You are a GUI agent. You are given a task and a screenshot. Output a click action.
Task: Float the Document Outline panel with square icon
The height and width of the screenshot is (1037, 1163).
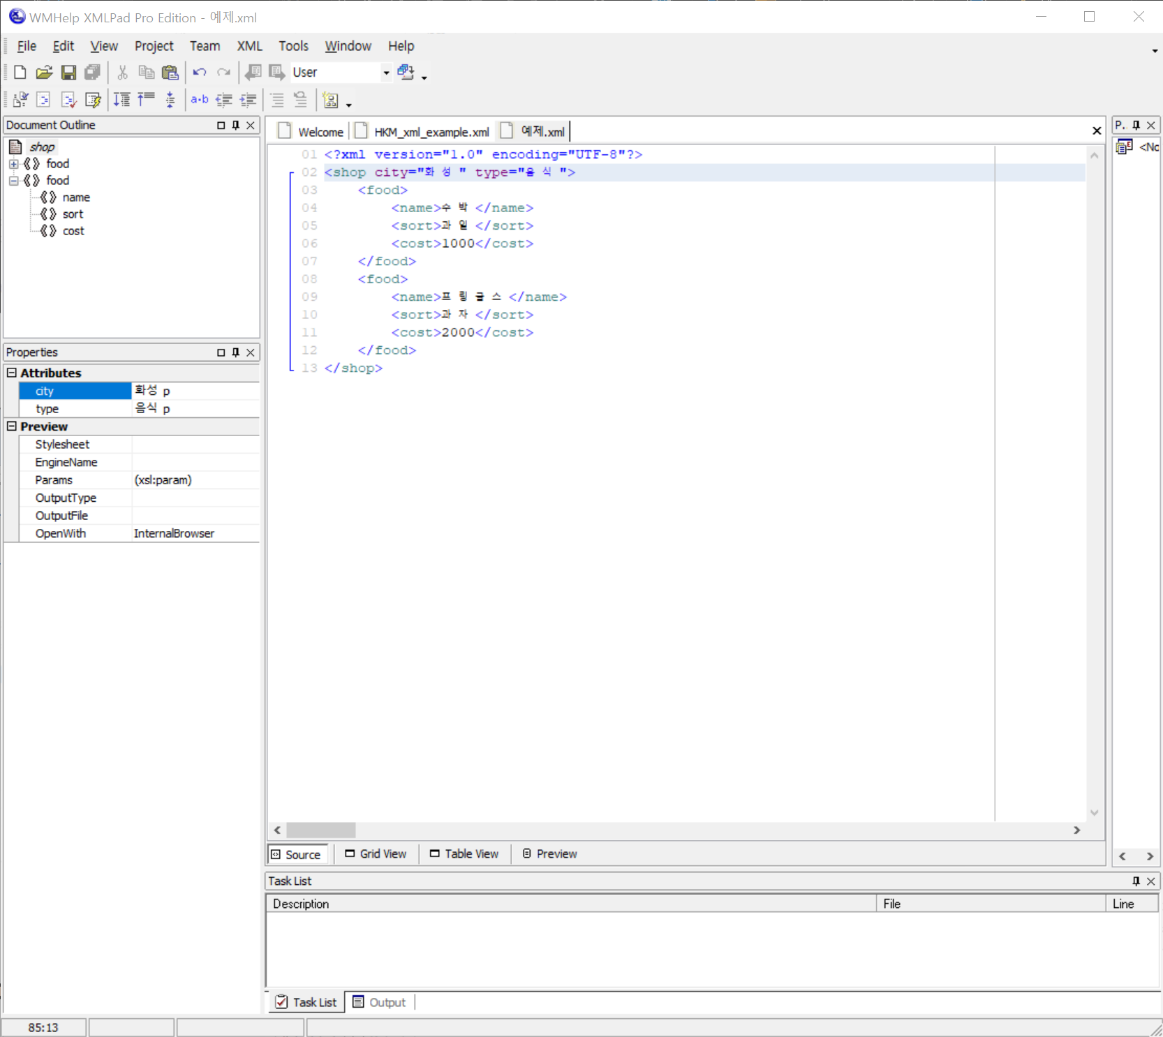221,126
